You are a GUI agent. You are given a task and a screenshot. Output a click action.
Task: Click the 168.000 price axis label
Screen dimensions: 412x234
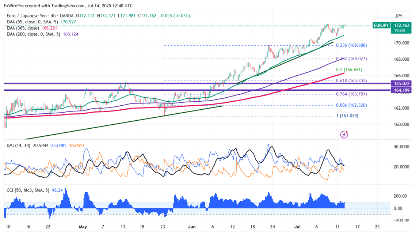coord(401,59)
